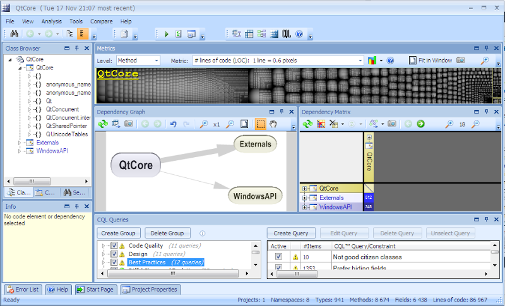Image resolution: width=505 pixels, height=306 pixels.
Task: Click the Create Query button
Action: point(291,233)
